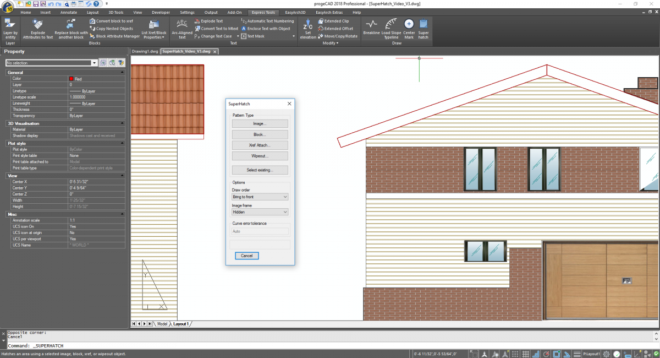Click the Red color swatch property
Screen dimensions: 660x358
(x=71, y=79)
